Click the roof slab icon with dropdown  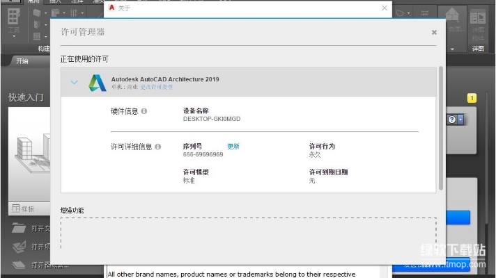pos(56,13)
